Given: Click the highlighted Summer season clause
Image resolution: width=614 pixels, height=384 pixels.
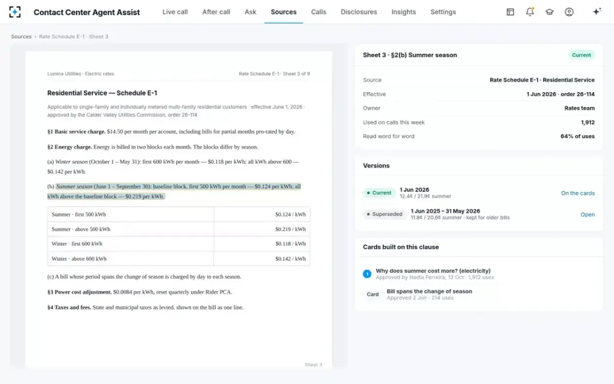Looking at the screenshot, I should (x=174, y=191).
